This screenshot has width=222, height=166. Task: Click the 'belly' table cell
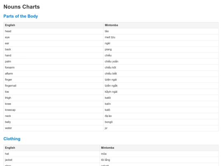point(53,122)
